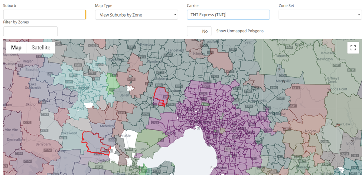Click the Baw Baw label on map

click(x=343, y=124)
